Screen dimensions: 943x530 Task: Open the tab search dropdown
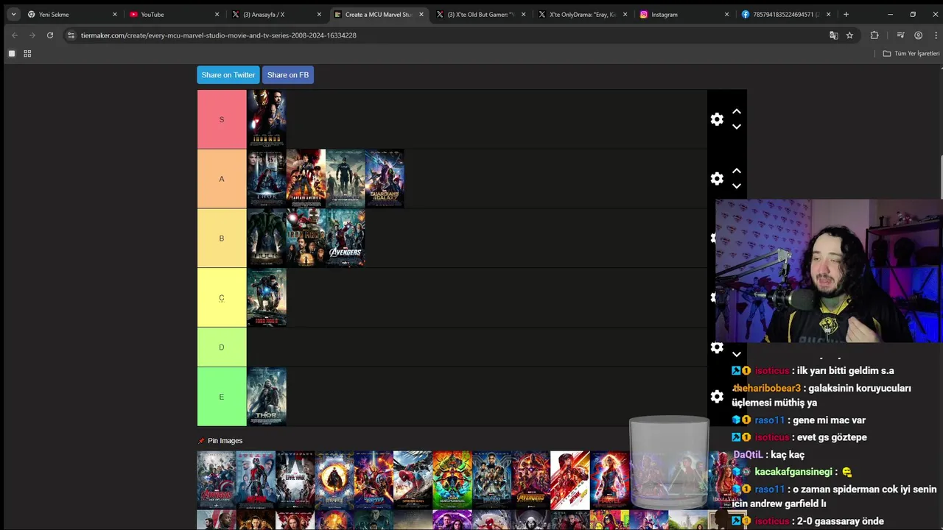click(x=13, y=14)
